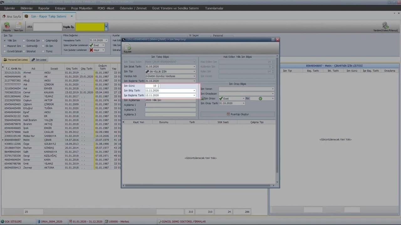Open Yardım (Video/Kılavuz) help icon
401x225 pixels.
pyautogui.click(x=385, y=27)
